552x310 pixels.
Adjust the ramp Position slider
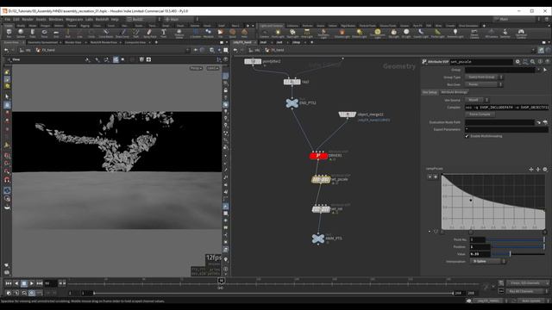coord(517,247)
